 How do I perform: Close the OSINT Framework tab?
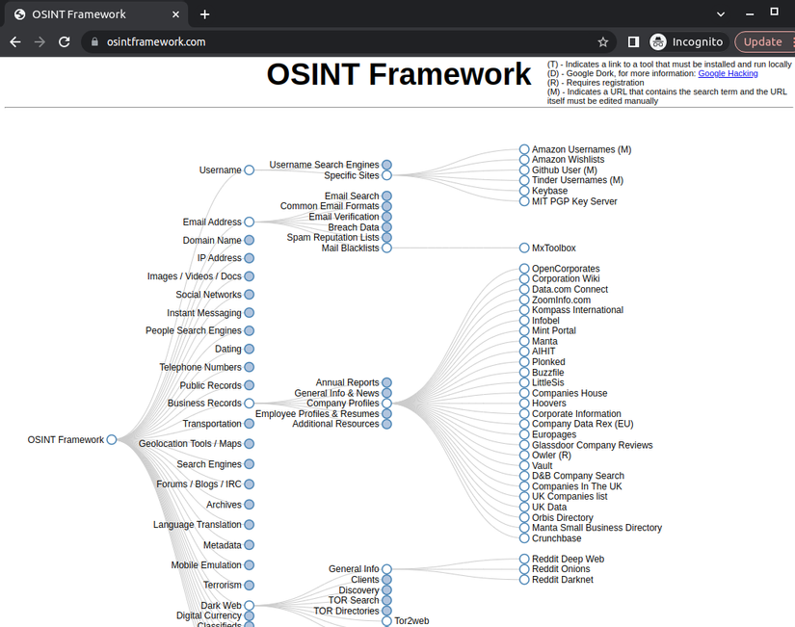pos(175,14)
